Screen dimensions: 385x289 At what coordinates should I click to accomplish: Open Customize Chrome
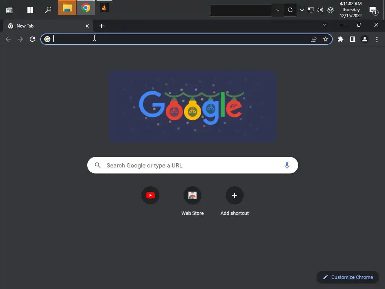click(348, 277)
